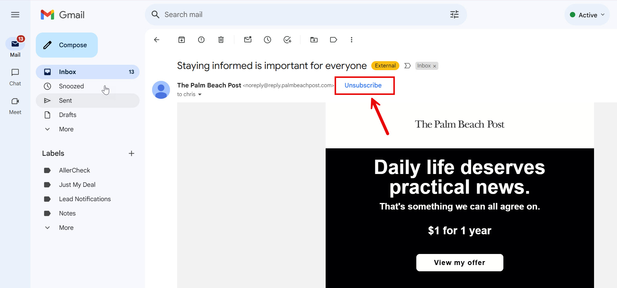This screenshot has height=288, width=617.
Task: Open the AllerCheck label
Action: click(x=88, y=170)
